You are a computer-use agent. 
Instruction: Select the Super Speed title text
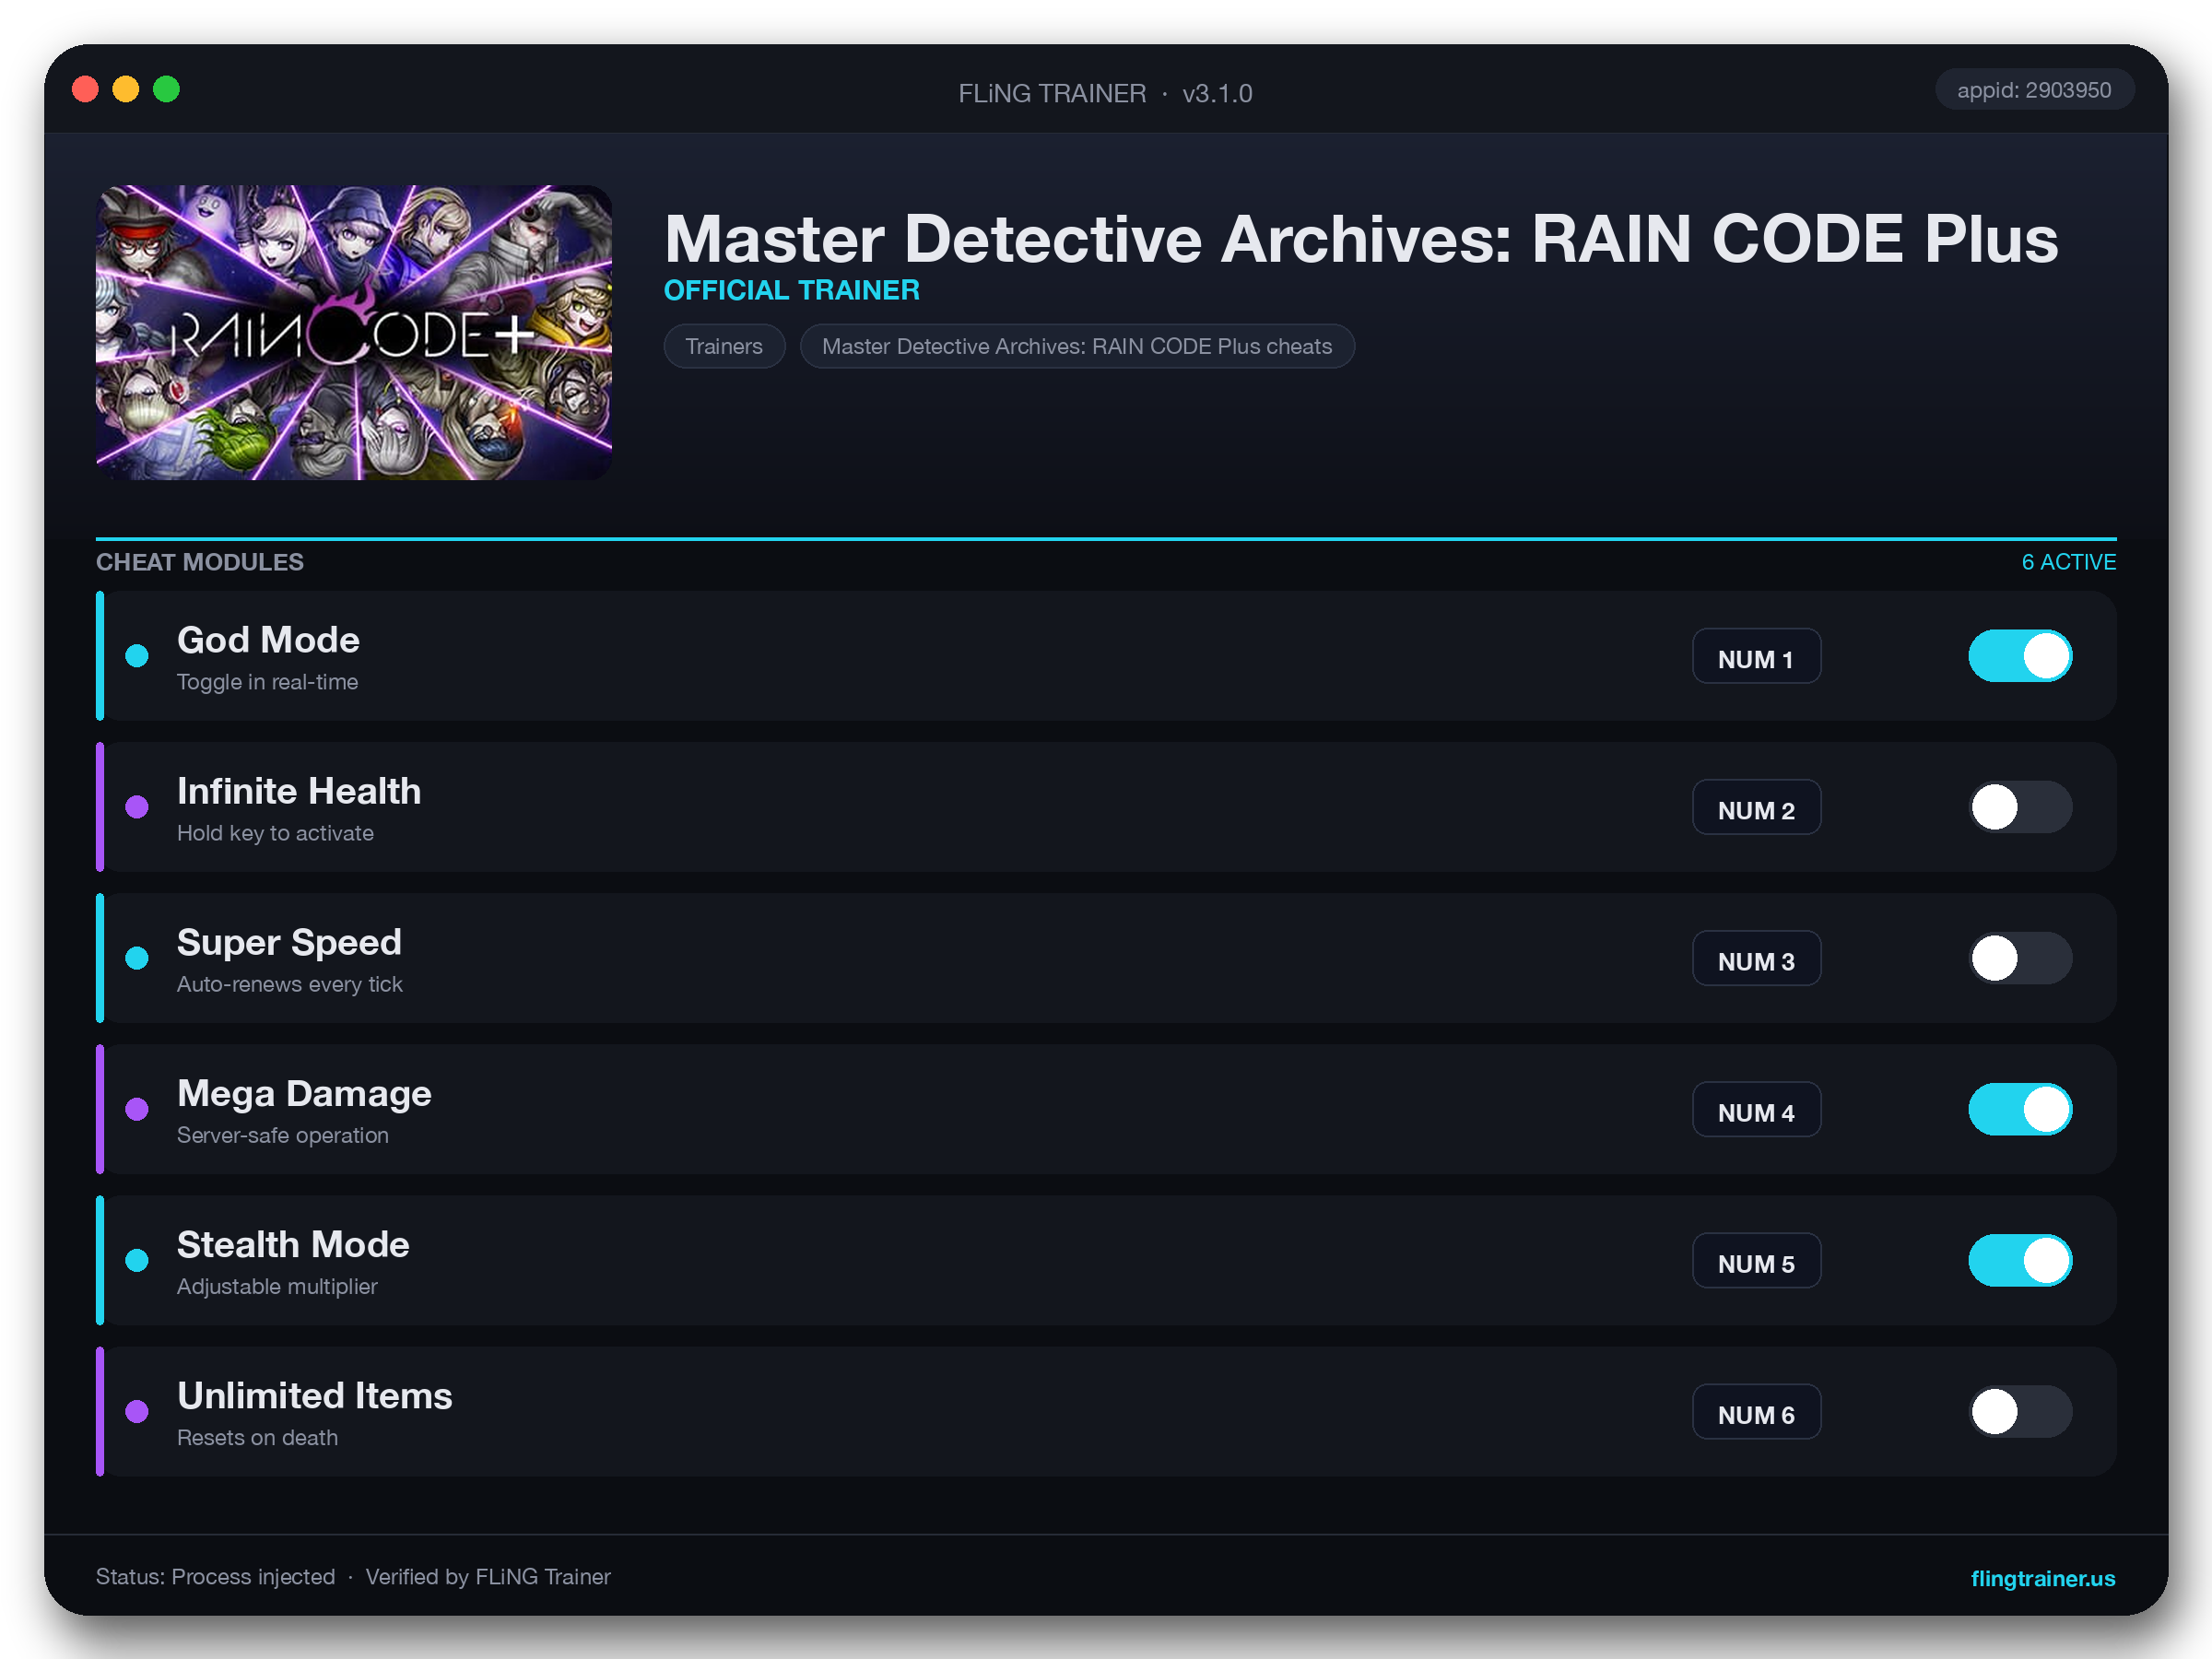(289, 942)
